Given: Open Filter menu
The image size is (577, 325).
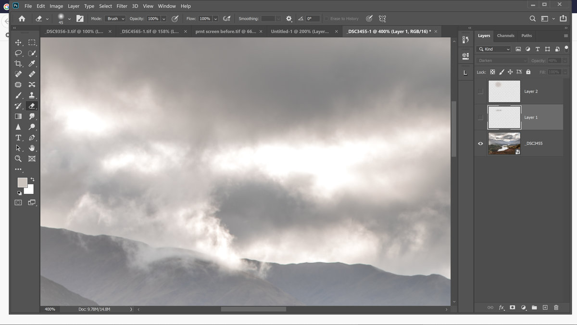Looking at the screenshot, I should pyautogui.click(x=122, y=6).
